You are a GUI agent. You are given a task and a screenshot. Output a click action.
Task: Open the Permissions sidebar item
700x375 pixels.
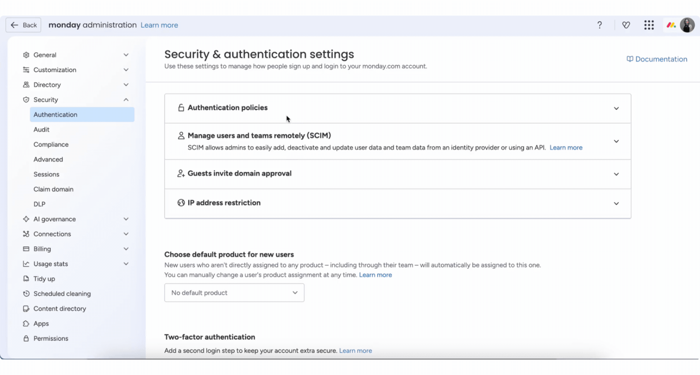[x=51, y=339]
